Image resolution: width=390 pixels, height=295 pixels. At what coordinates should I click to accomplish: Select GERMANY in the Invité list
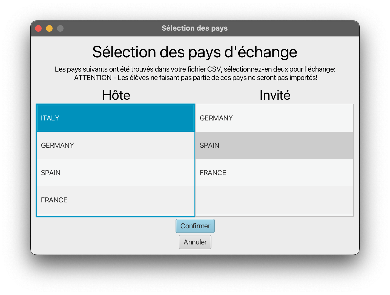[x=274, y=118]
